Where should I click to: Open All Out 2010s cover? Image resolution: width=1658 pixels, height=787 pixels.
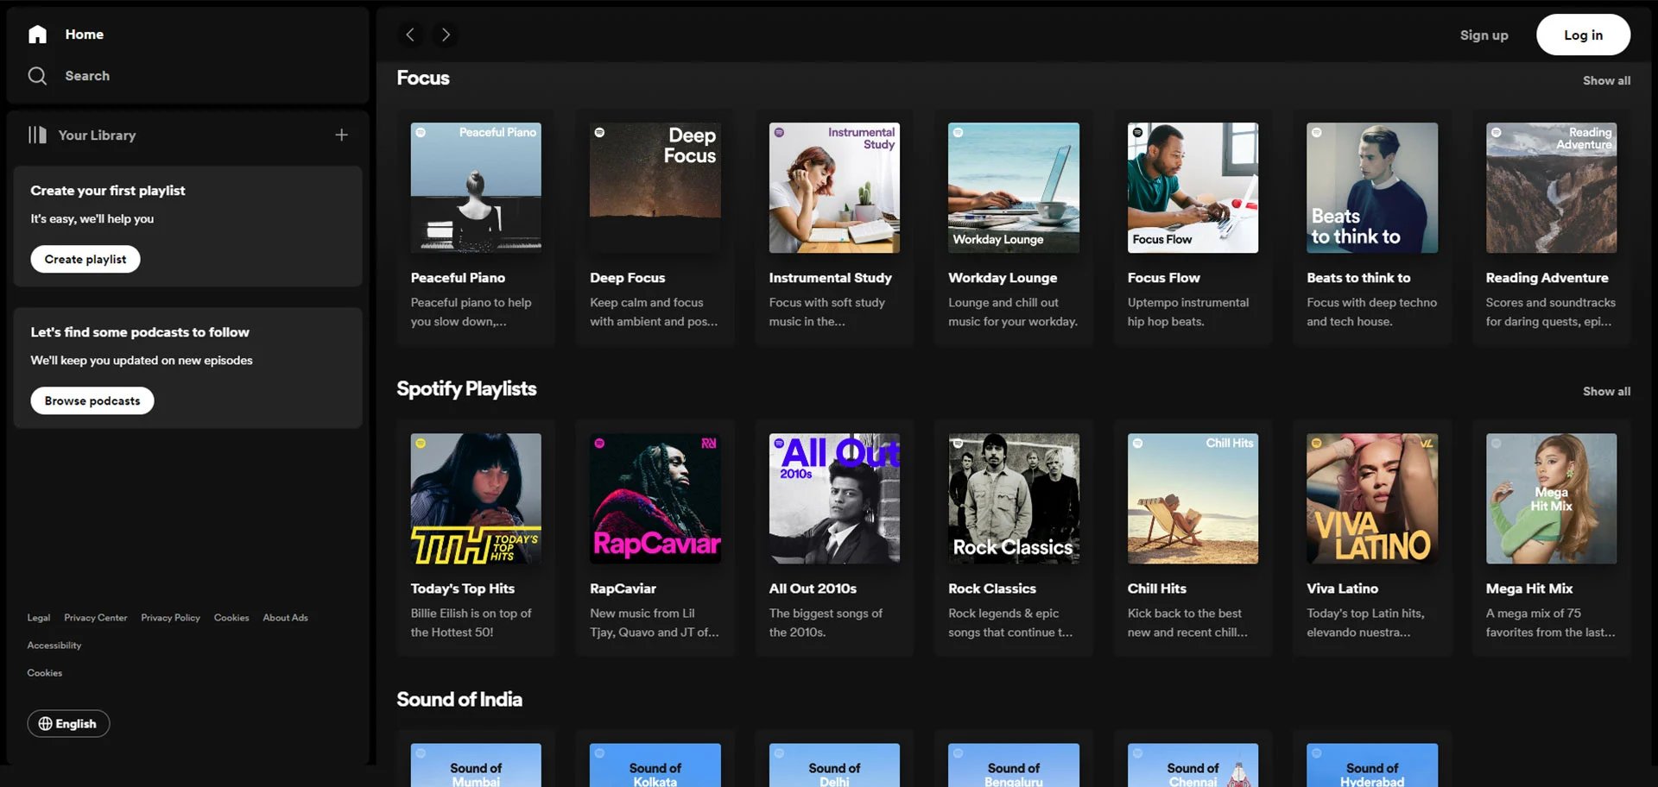pyautogui.click(x=834, y=498)
